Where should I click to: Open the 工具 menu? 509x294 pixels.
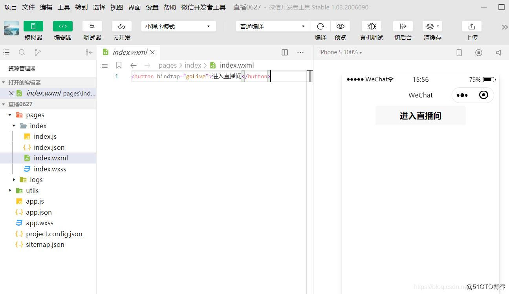point(64,7)
